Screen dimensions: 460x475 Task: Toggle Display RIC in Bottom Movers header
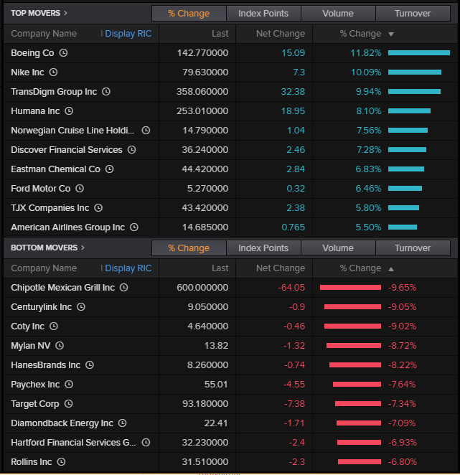[x=128, y=268]
